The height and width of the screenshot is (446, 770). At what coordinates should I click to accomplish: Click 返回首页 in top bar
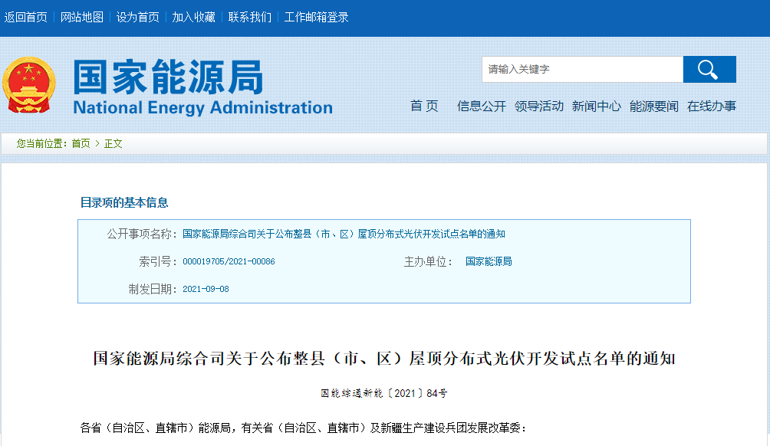(x=25, y=17)
